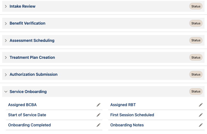Click Status badge for Assessment Scheduling
The image size is (207, 134).
196,40
